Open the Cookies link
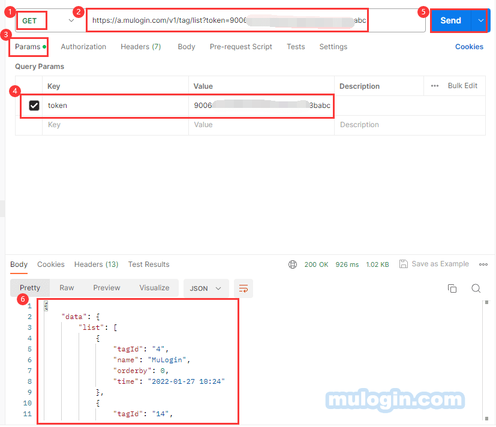Image resolution: width=496 pixels, height=427 pixels. [469, 47]
